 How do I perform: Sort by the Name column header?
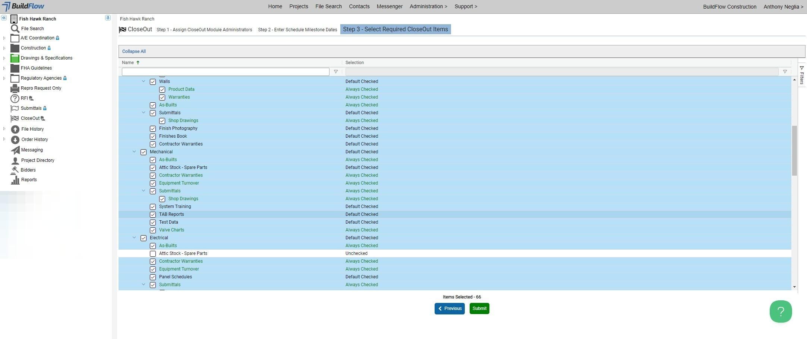click(128, 63)
